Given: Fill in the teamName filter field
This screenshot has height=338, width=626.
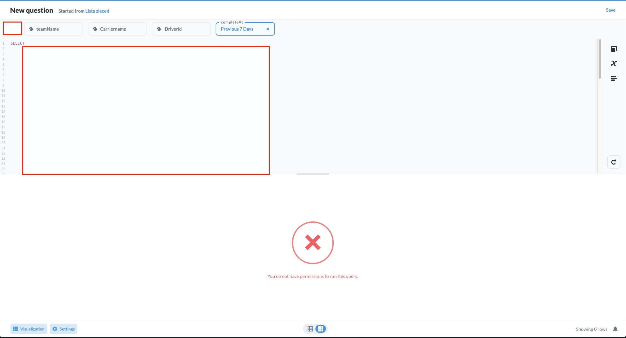Looking at the screenshot, I should (53, 29).
